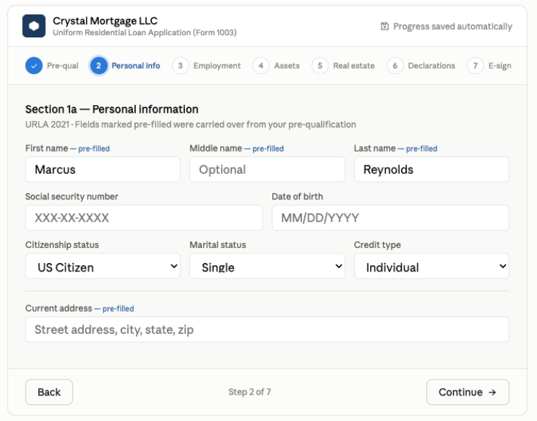Click the pre-filled tag beside First name

(89, 149)
